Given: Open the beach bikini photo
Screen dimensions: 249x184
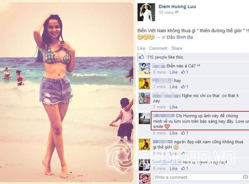Looking at the screenshot, I should coord(67,92).
